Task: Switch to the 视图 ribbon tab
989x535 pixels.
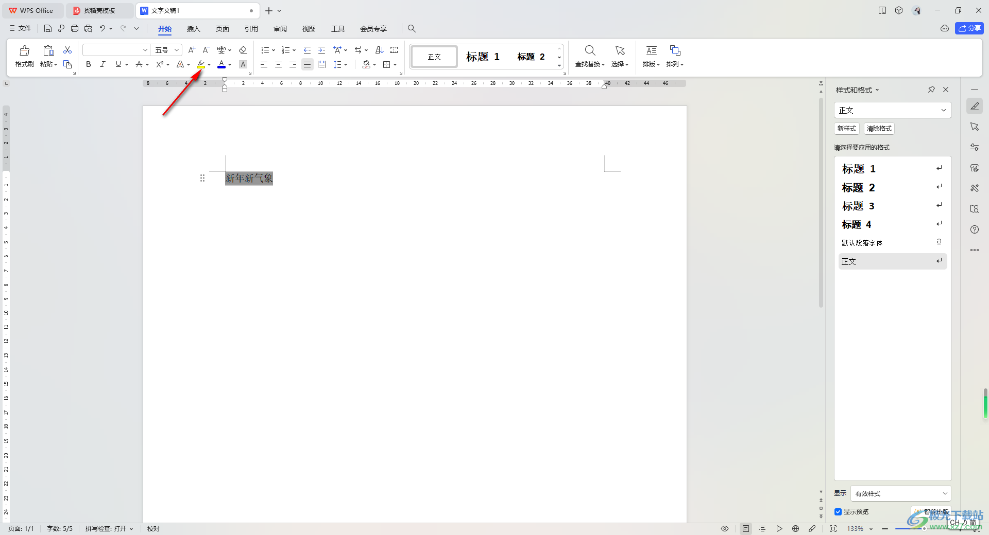Action: (309, 29)
